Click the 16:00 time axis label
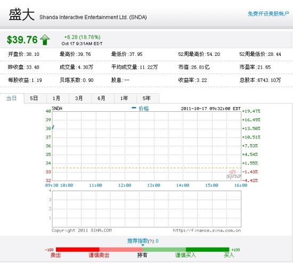The height and width of the screenshot is (263, 293). click(241, 185)
